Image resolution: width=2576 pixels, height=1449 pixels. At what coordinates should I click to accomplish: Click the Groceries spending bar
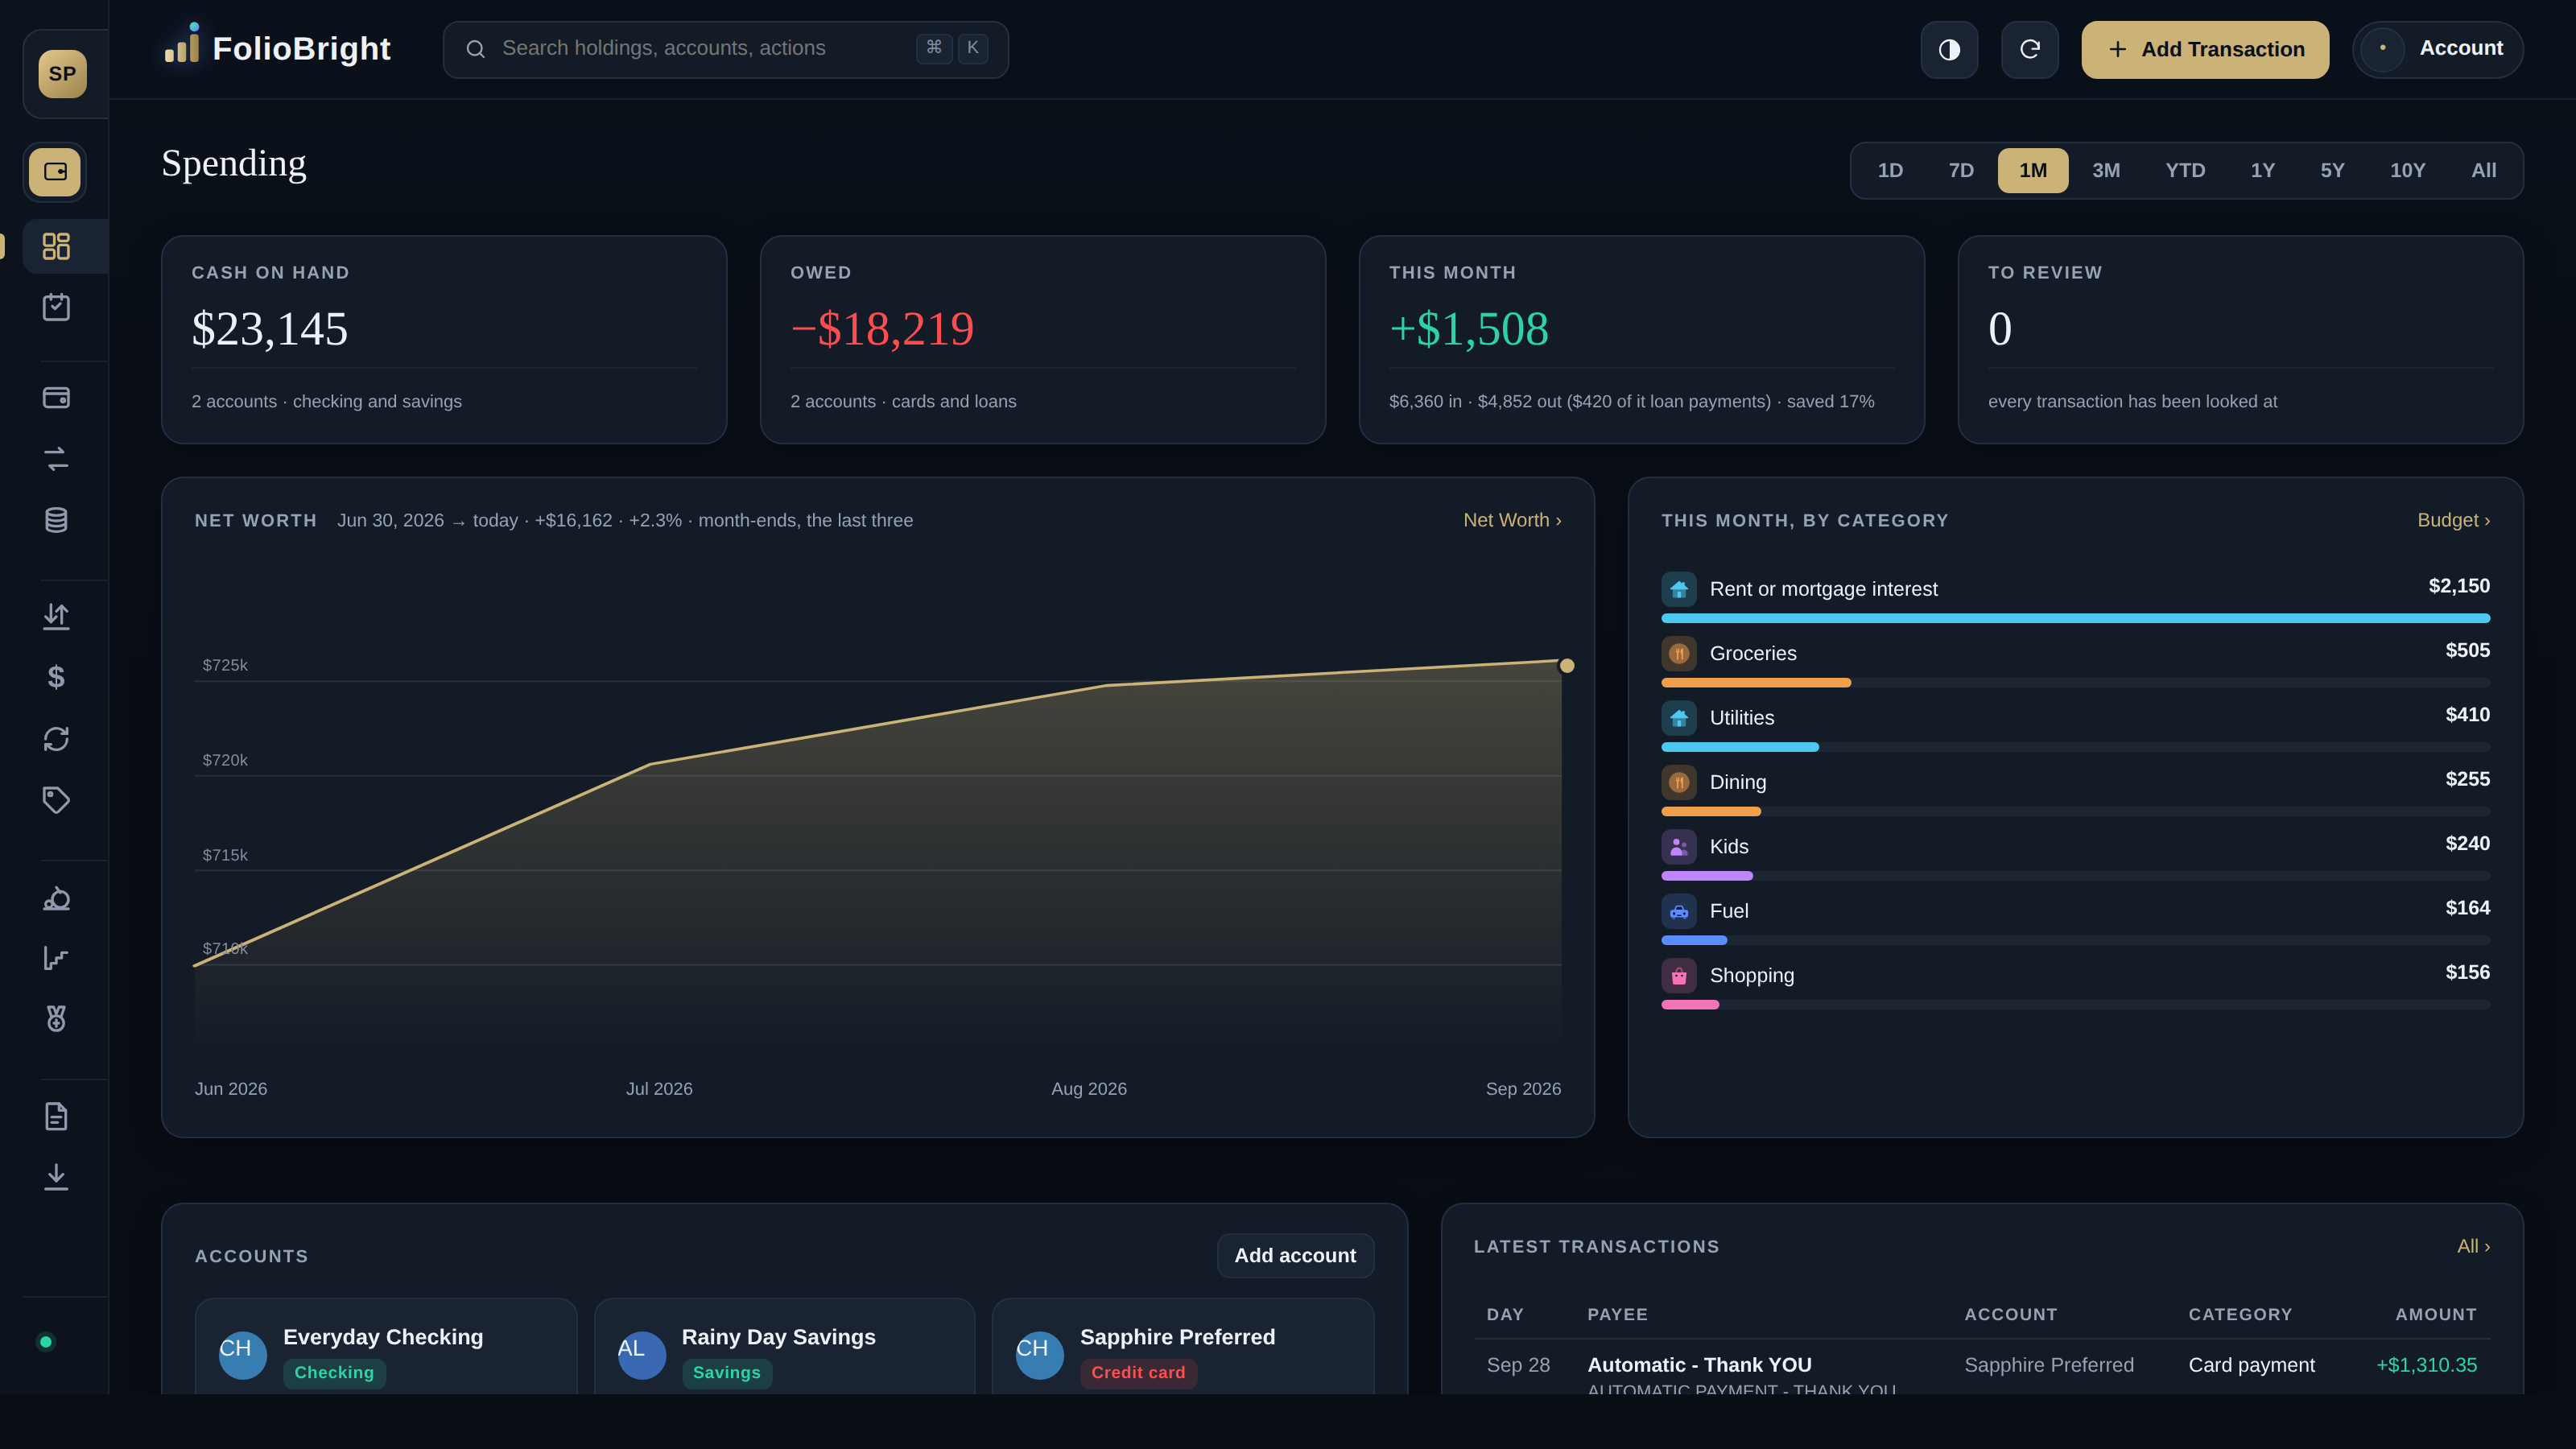(2075, 683)
